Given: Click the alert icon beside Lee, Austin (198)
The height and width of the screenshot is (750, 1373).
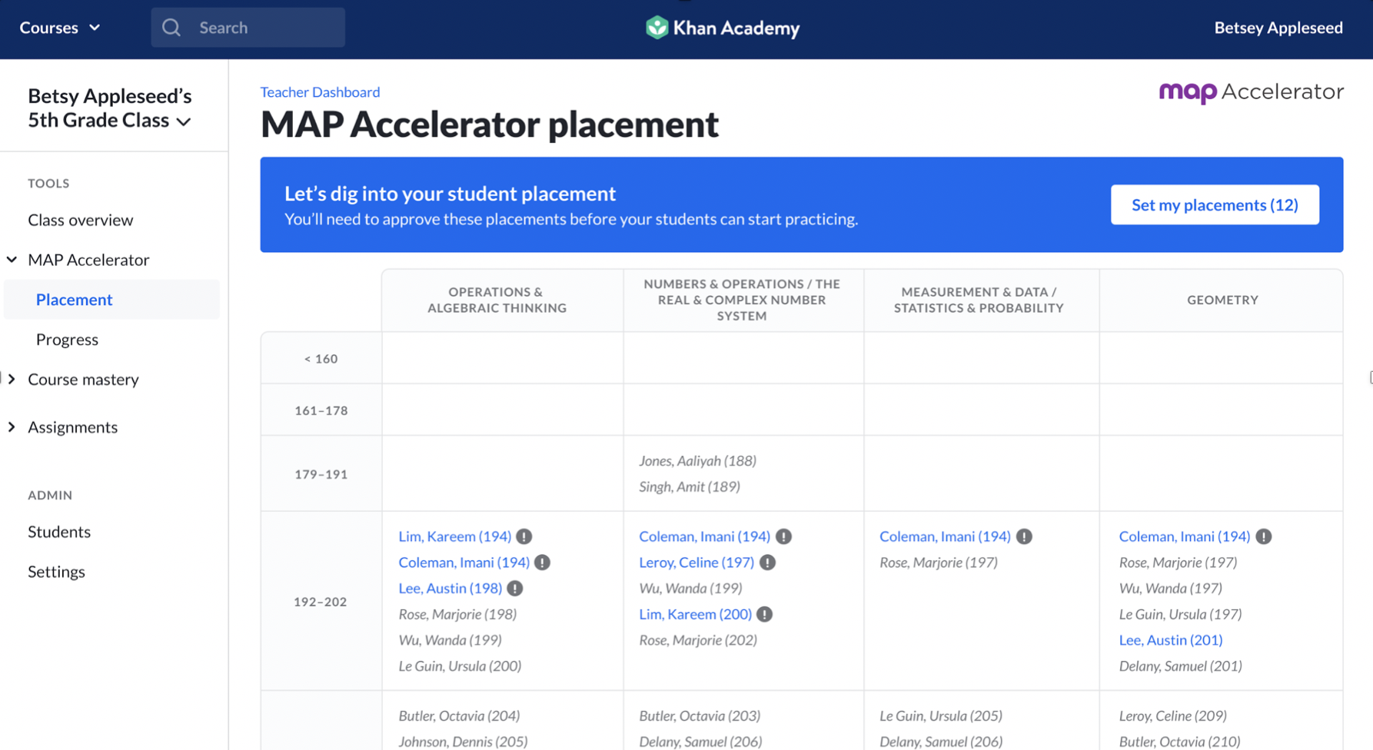Looking at the screenshot, I should [x=516, y=588].
